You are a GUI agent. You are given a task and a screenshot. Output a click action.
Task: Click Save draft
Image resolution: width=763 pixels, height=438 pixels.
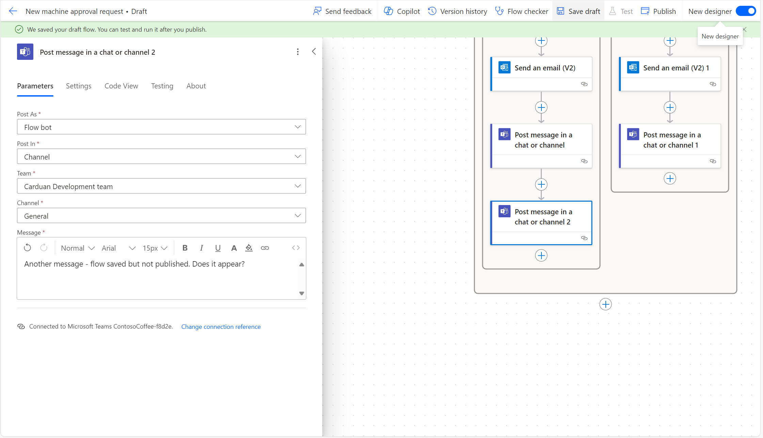(578, 11)
